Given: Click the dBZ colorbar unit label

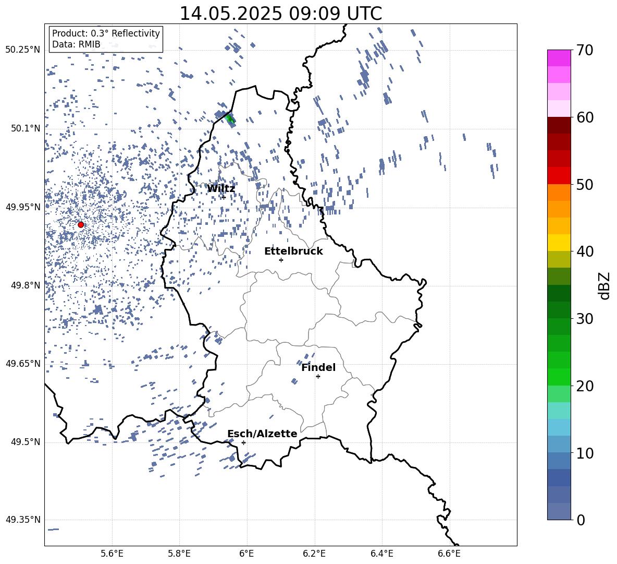Looking at the screenshot, I should [605, 285].
